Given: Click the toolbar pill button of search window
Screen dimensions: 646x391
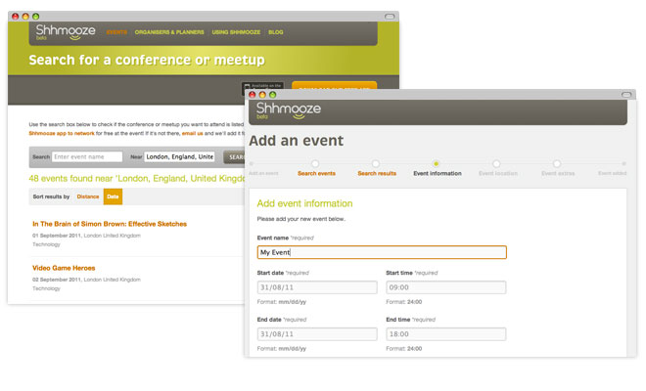Looking at the screenshot, I should pyautogui.click(x=390, y=17).
